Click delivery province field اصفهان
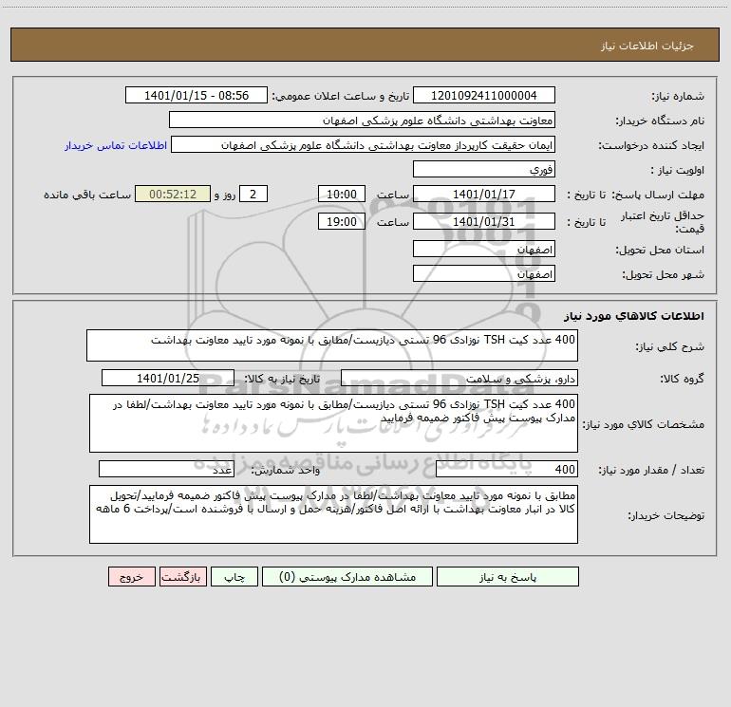The height and width of the screenshot is (707, 731). (x=484, y=250)
